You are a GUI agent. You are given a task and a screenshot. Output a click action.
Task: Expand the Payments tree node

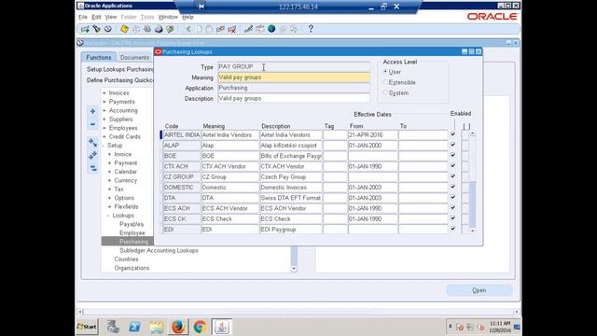point(104,102)
